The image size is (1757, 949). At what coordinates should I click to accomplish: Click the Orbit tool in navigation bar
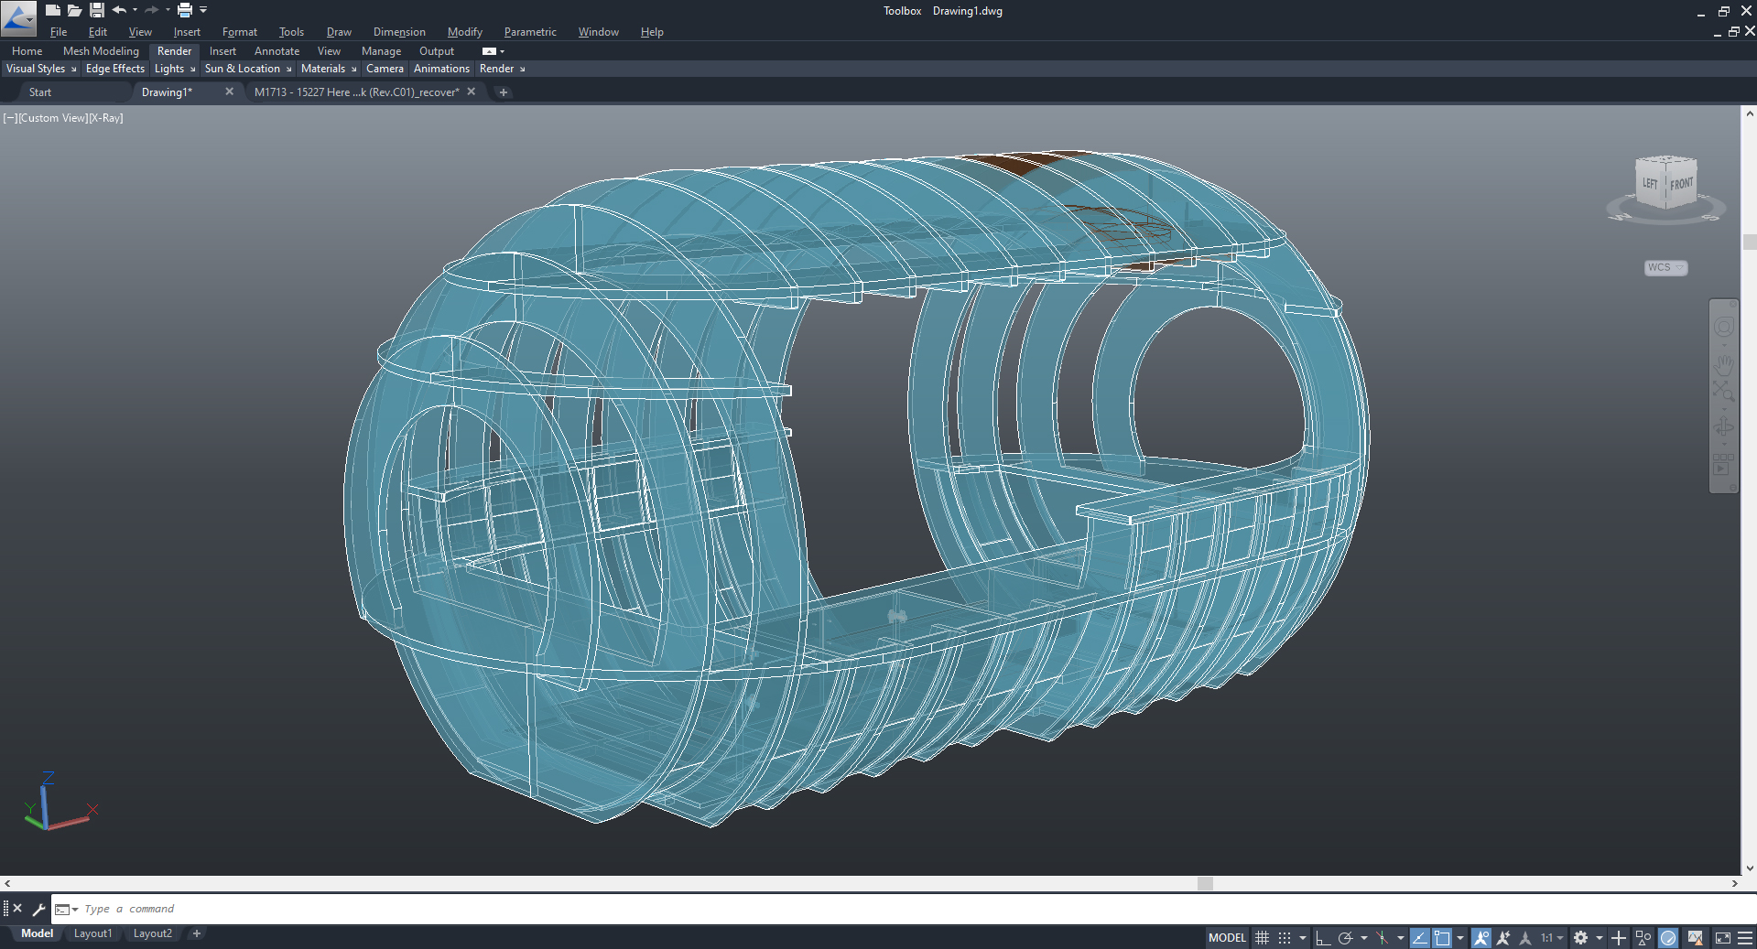point(1724,427)
